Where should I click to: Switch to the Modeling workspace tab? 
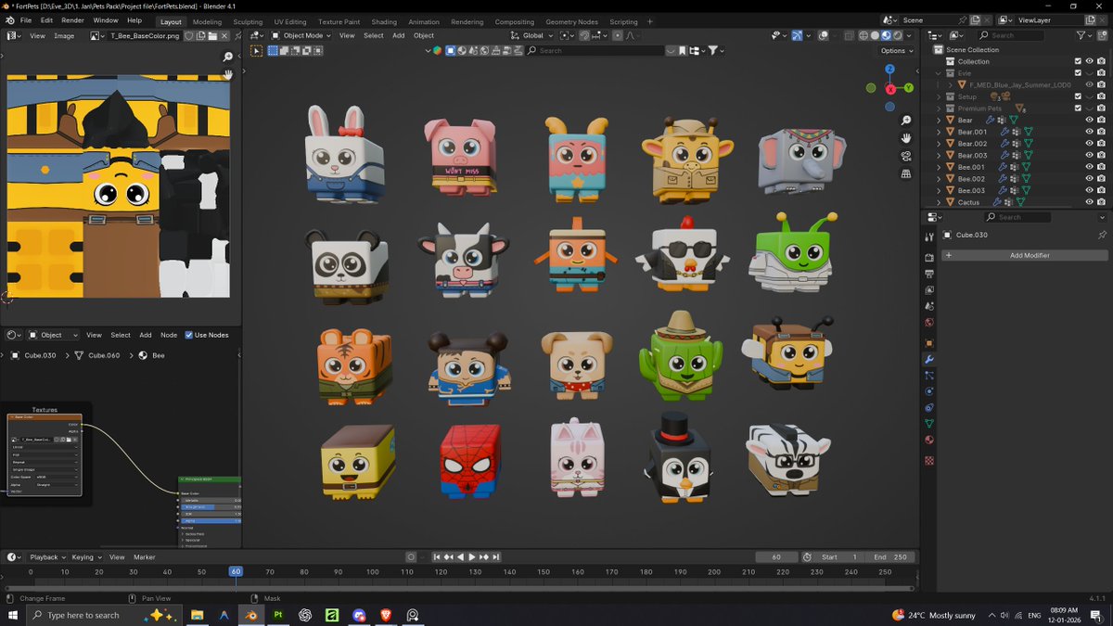pos(207,21)
